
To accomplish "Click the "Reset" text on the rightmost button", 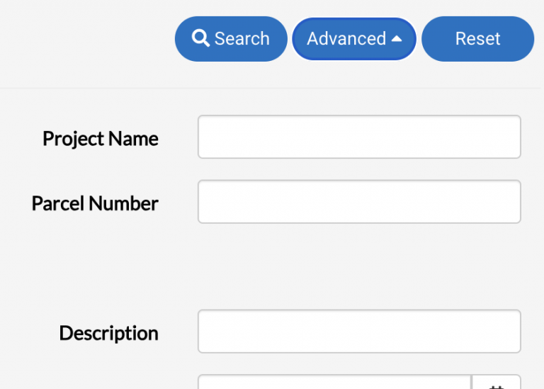I will (x=477, y=39).
